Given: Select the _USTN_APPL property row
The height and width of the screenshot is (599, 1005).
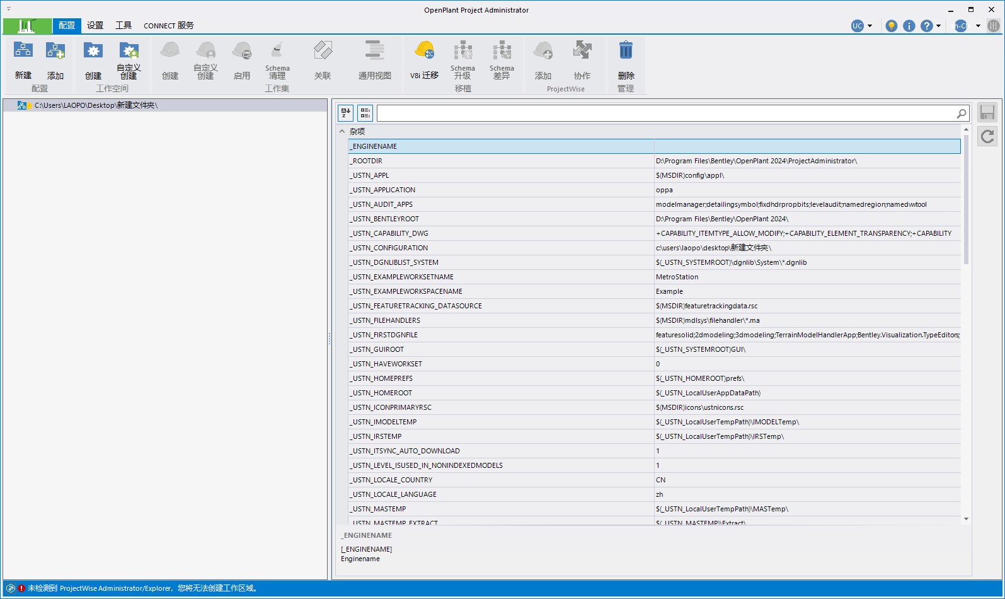Looking at the screenshot, I should pyautogui.click(x=655, y=175).
